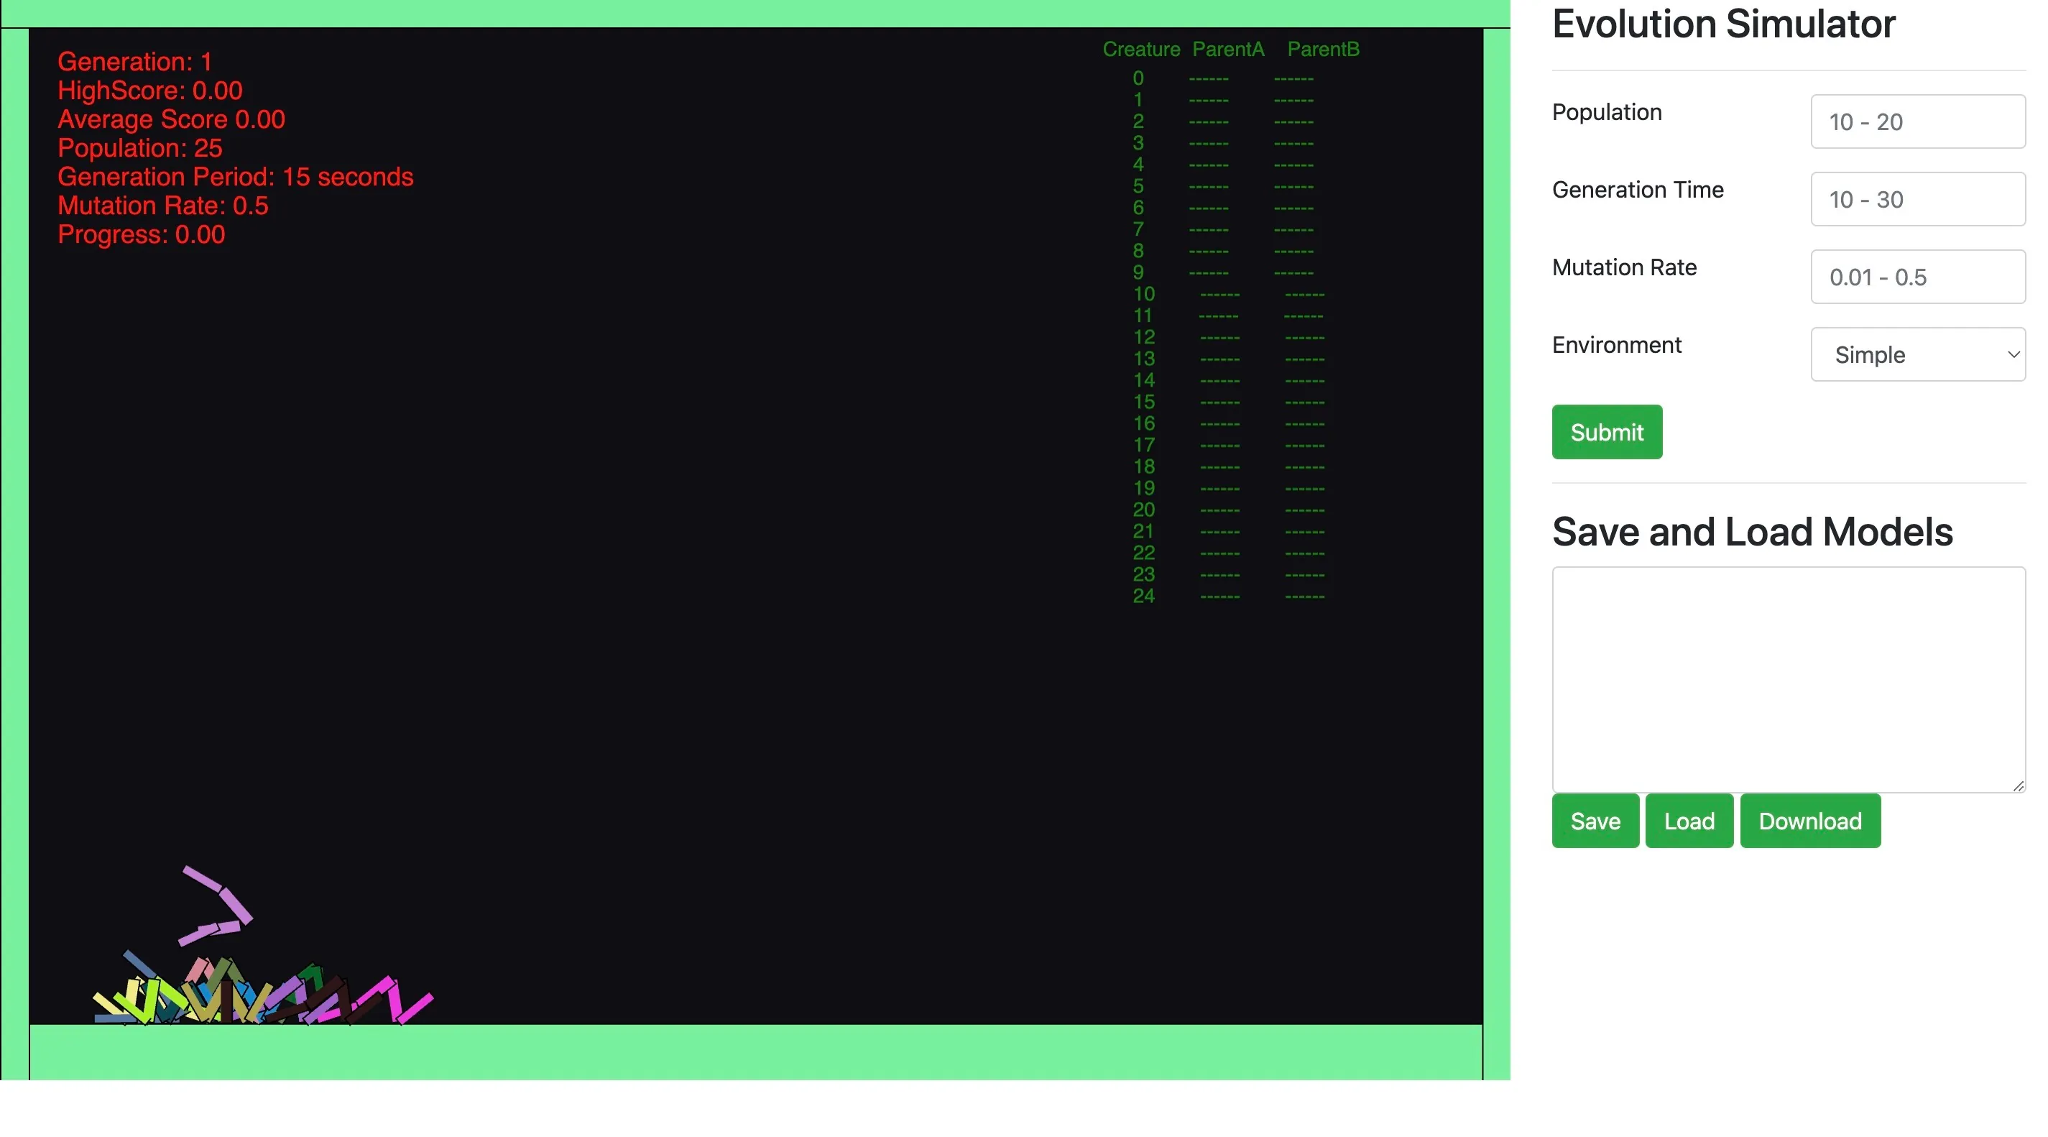Click the ParentB column header
2048x1137 pixels.
[1322, 50]
